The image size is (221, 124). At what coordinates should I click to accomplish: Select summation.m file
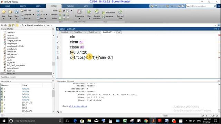(x=13, y=68)
